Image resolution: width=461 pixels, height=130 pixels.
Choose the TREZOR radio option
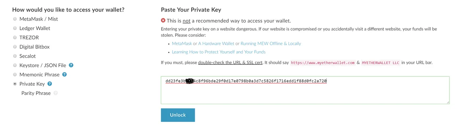(15, 37)
